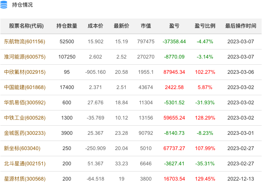
Task: Select cost price -905.160
Action: click(x=95, y=72)
